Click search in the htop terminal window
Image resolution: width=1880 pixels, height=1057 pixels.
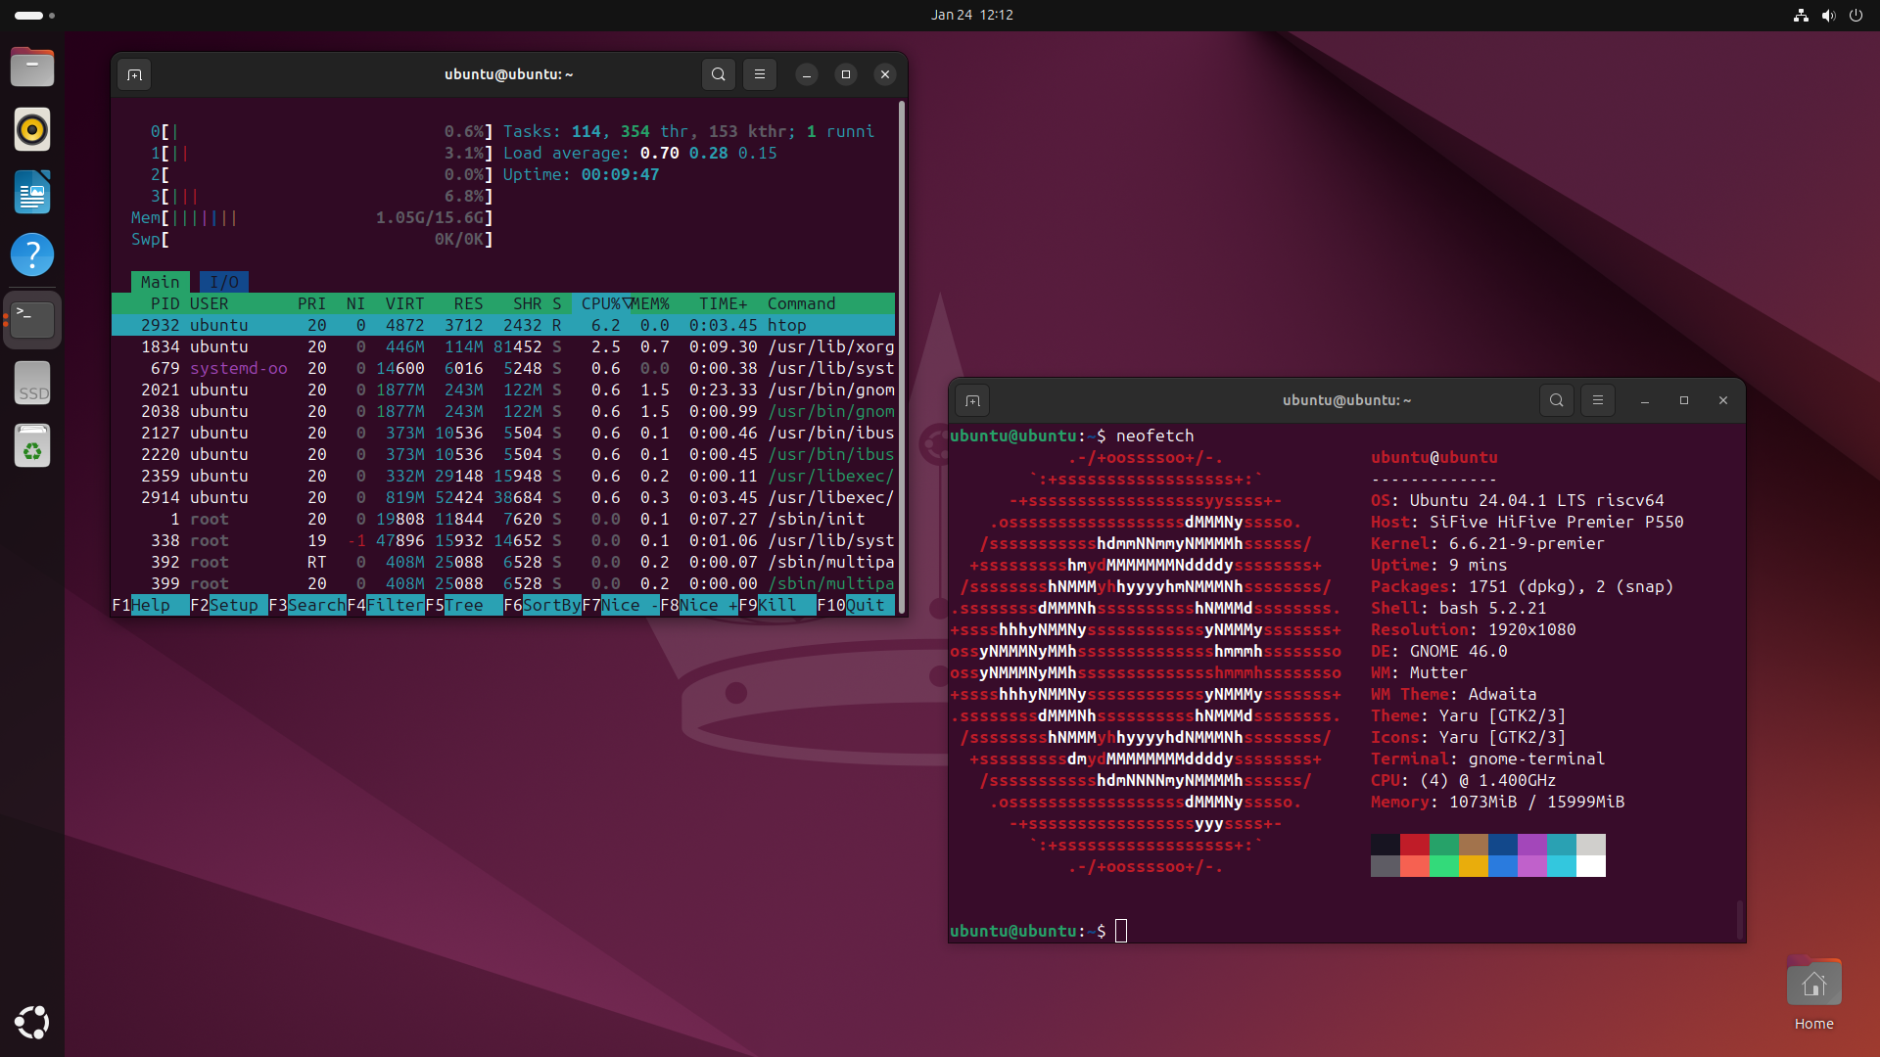(x=719, y=74)
